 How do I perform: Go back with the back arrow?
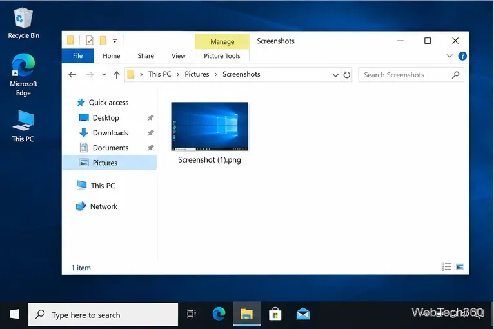coord(72,75)
